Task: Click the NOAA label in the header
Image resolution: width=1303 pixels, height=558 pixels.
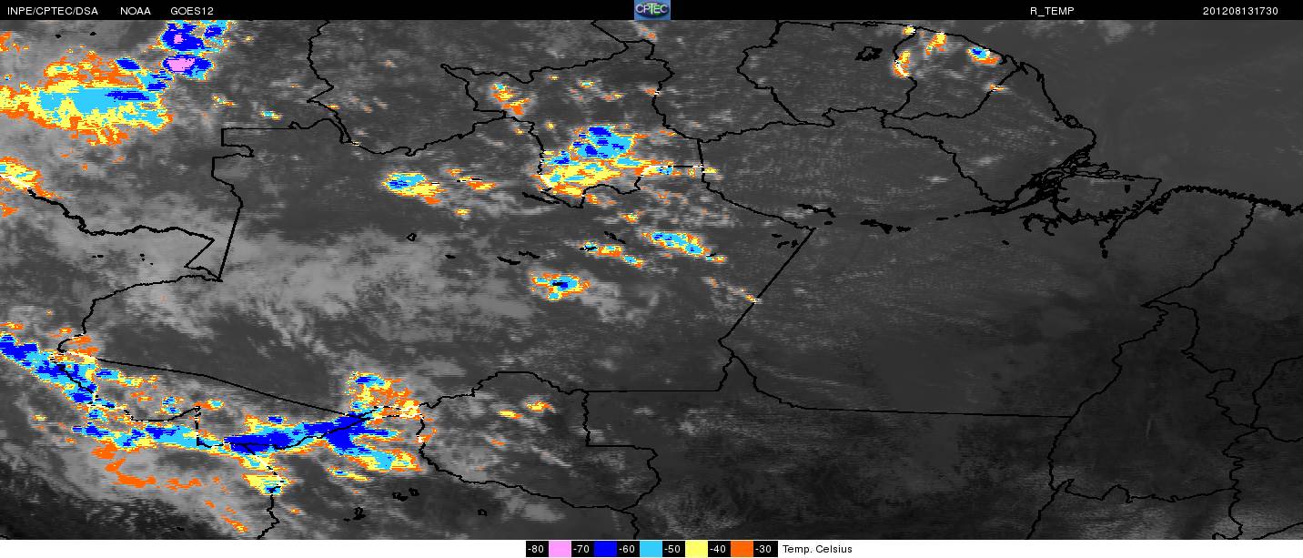Action: (136, 11)
